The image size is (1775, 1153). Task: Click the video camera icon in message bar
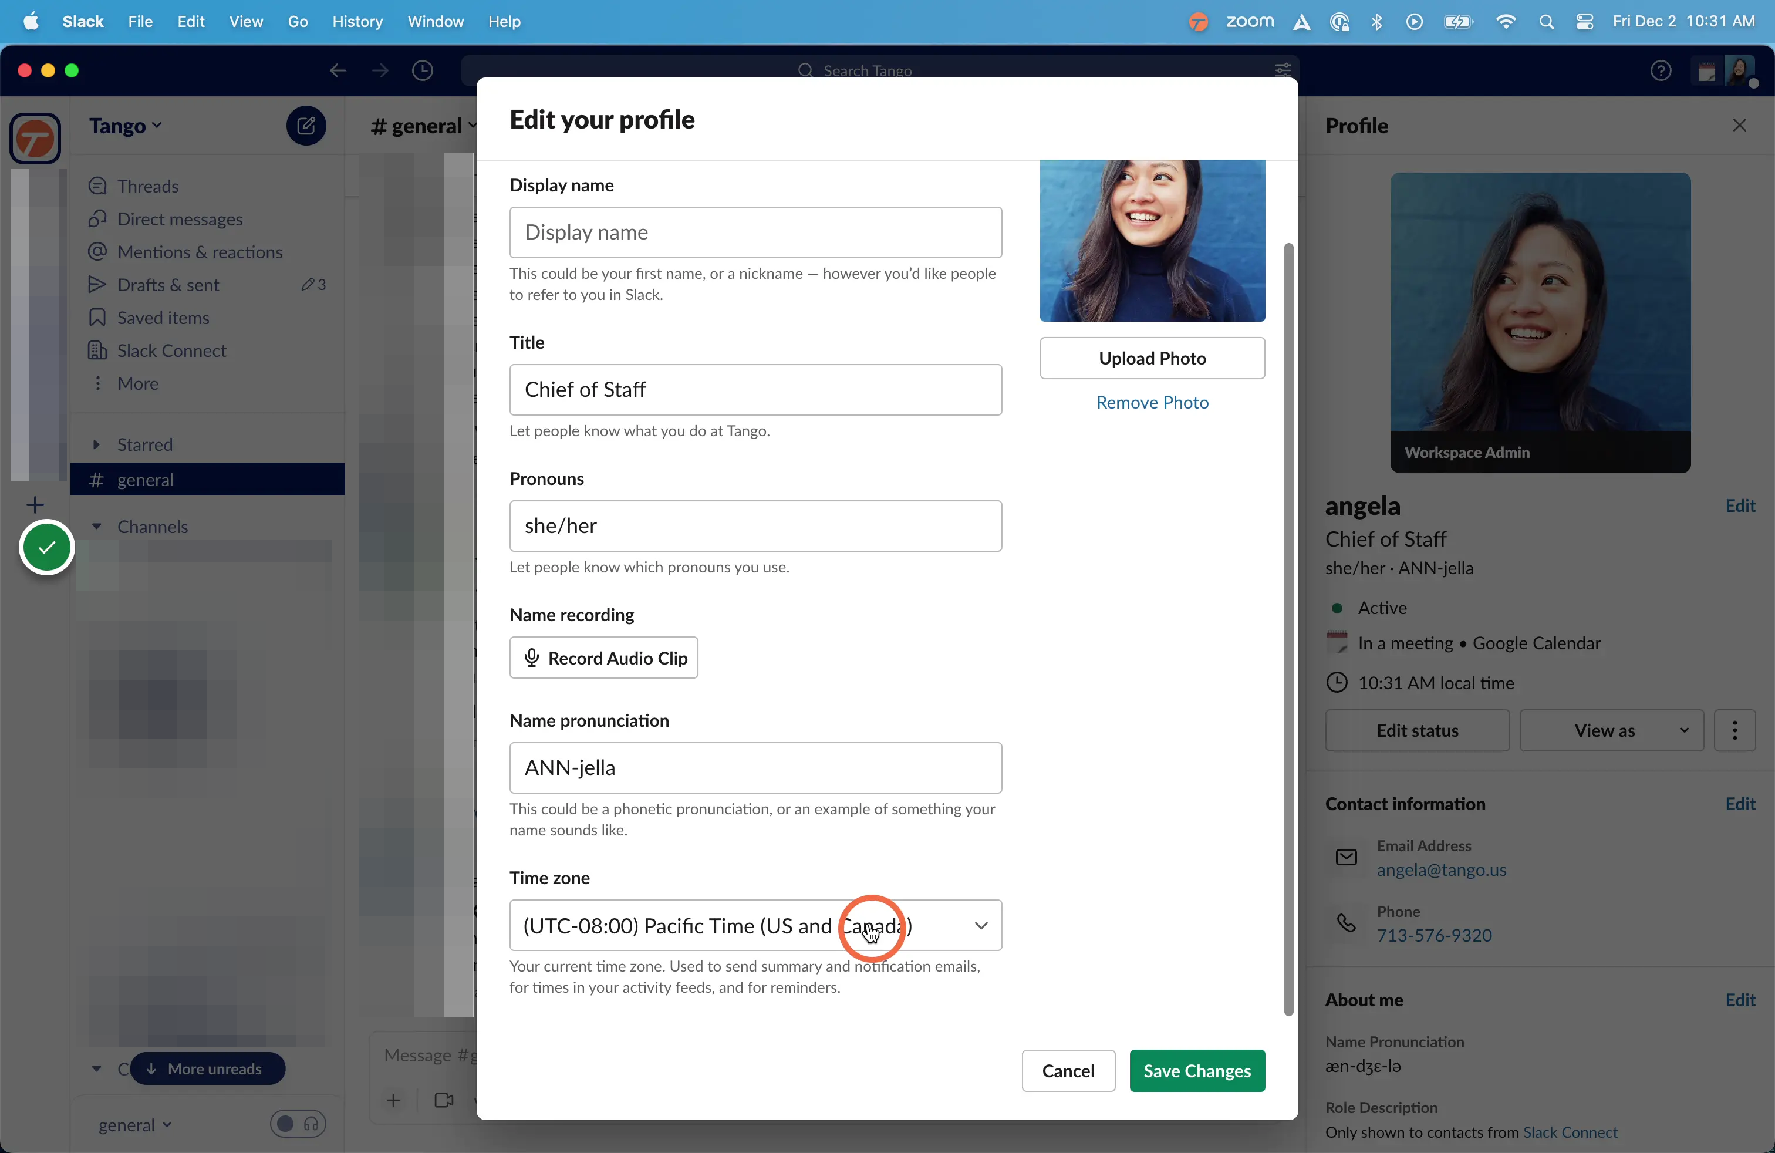click(444, 1100)
